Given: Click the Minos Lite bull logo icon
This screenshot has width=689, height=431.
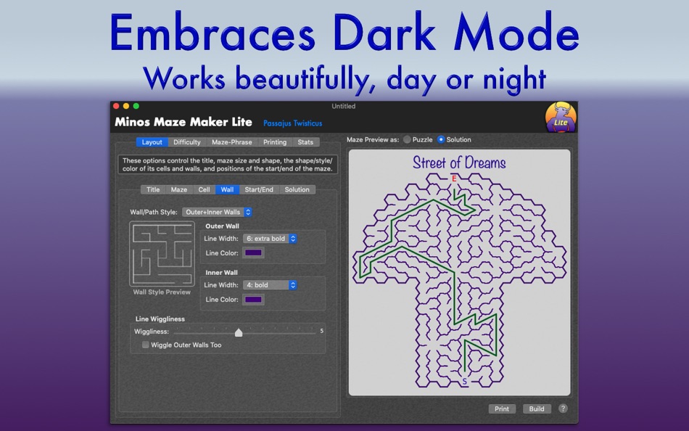Looking at the screenshot, I should pos(561,117).
